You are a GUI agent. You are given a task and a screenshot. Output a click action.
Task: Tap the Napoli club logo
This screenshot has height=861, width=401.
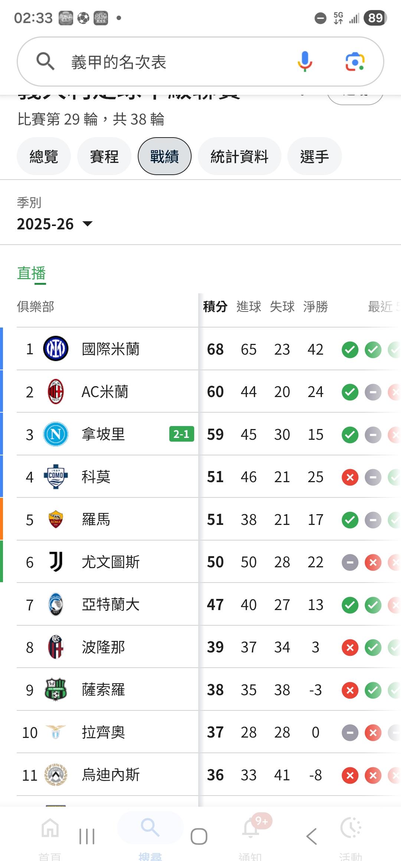click(56, 434)
